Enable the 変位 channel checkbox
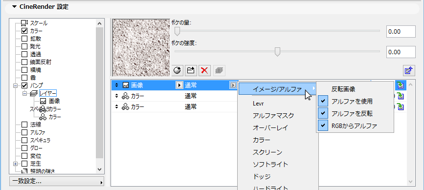Screen dimensions: 424x190 [x=24, y=156]
